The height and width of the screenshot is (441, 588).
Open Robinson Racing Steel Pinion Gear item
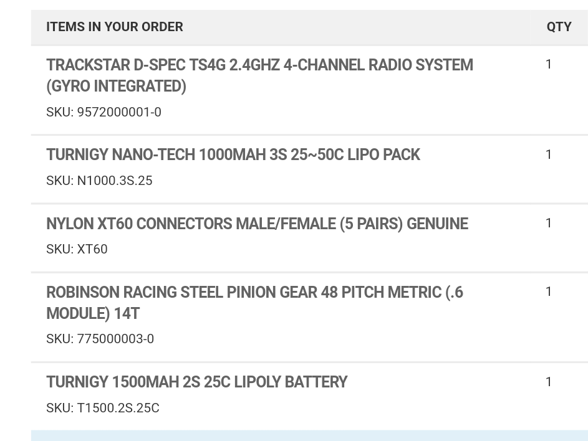(254, 303)
